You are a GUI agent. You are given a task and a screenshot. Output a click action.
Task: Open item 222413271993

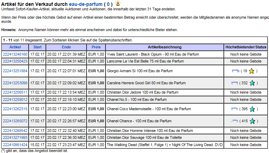(15, 137)
